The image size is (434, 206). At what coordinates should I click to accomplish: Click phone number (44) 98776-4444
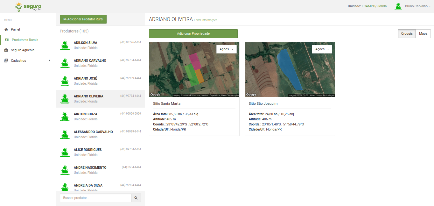click(x=130, y=42)
